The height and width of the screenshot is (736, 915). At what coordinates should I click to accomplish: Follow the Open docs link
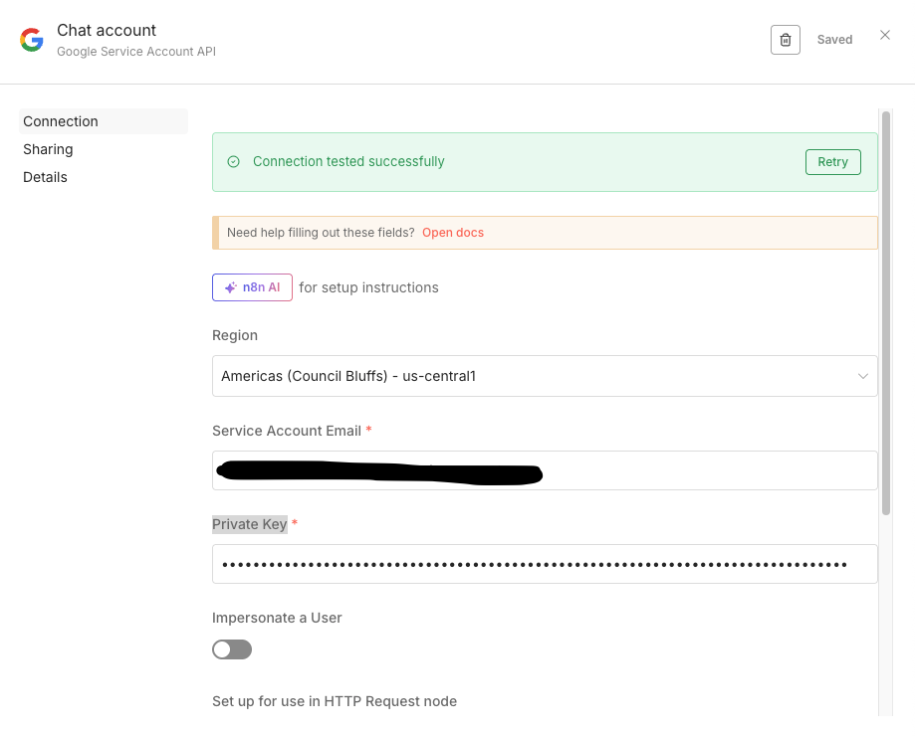click(x=453, y=233)
